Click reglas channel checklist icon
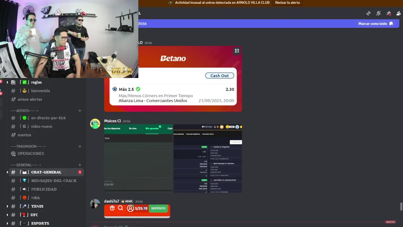Viewport: 403px width, 227px height. pyautogui.click(x=13, y=82)
